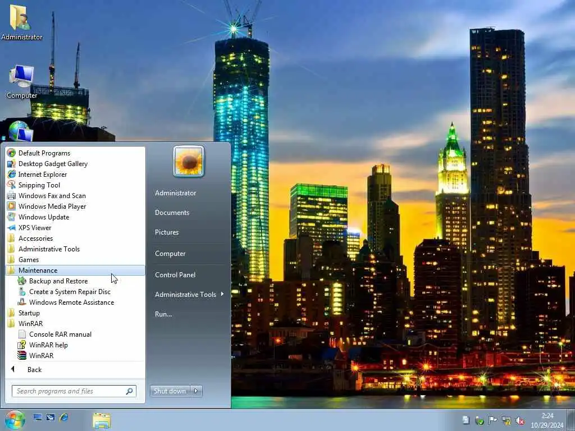Open WinRAR help file
Screen dimensions: 575x431
click(x=48, y=345)
